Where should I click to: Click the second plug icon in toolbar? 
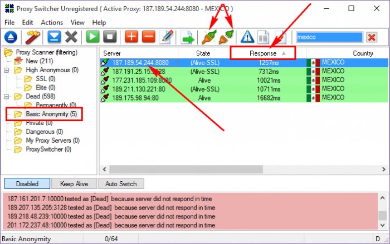(226, 37)
